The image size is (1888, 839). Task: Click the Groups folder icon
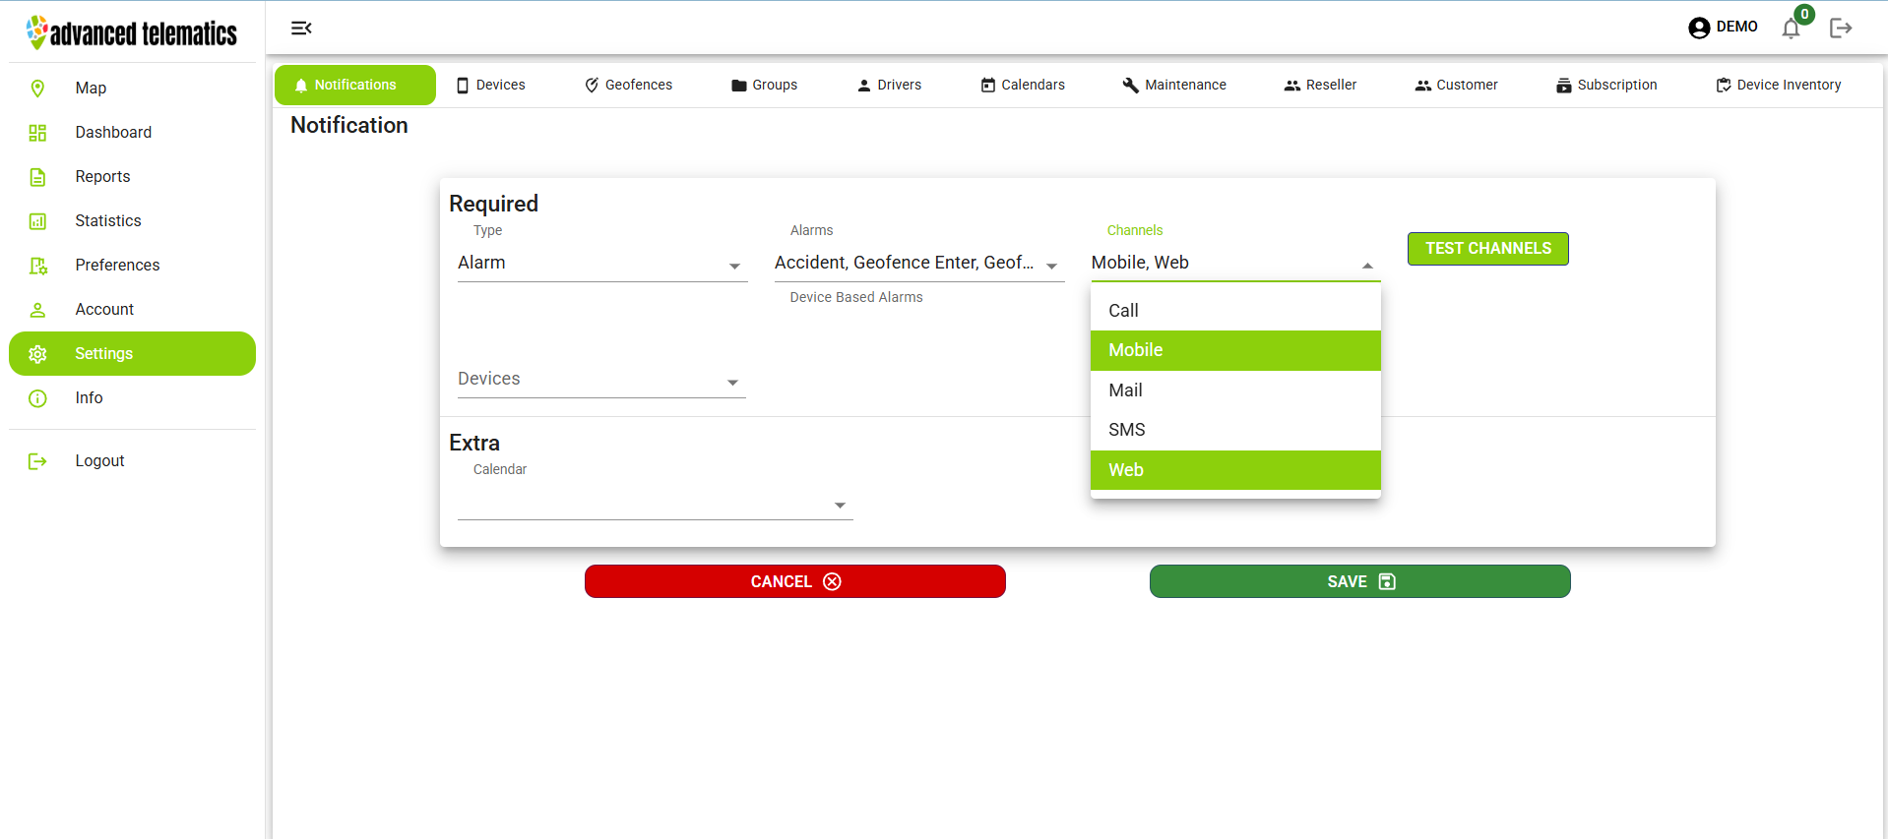[x=739, y=86]
